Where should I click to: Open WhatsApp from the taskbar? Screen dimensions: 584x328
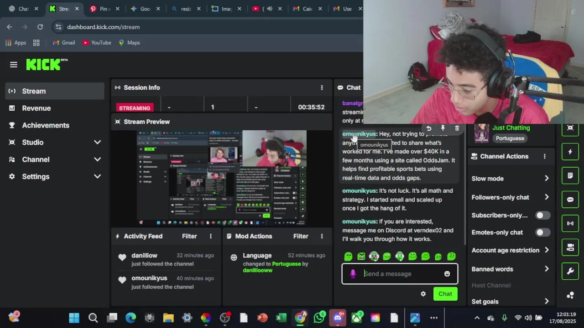point(319,318)
